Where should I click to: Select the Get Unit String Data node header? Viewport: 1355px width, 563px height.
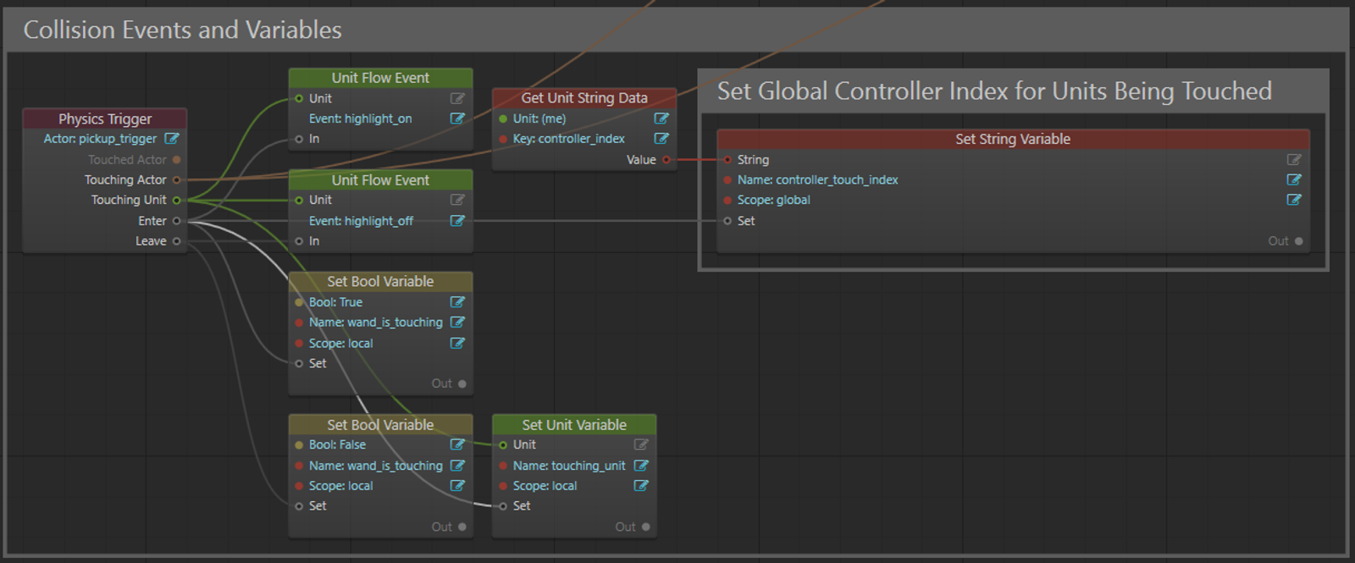(x=584, y=98)
